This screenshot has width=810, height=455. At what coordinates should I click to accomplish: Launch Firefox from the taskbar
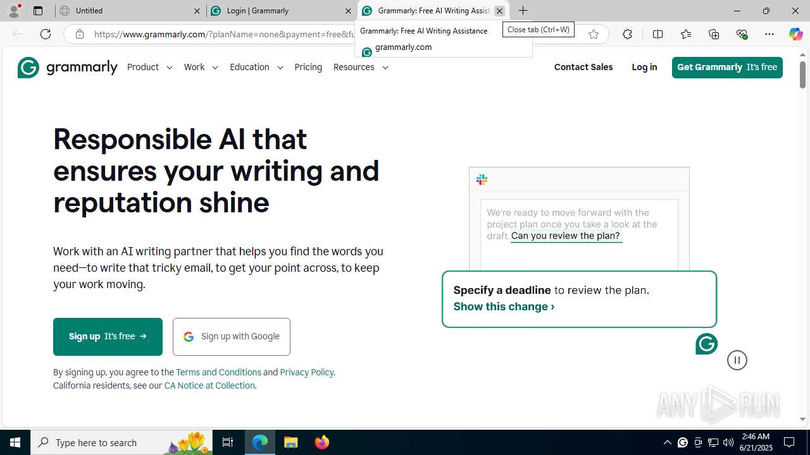tap(321, 442)
